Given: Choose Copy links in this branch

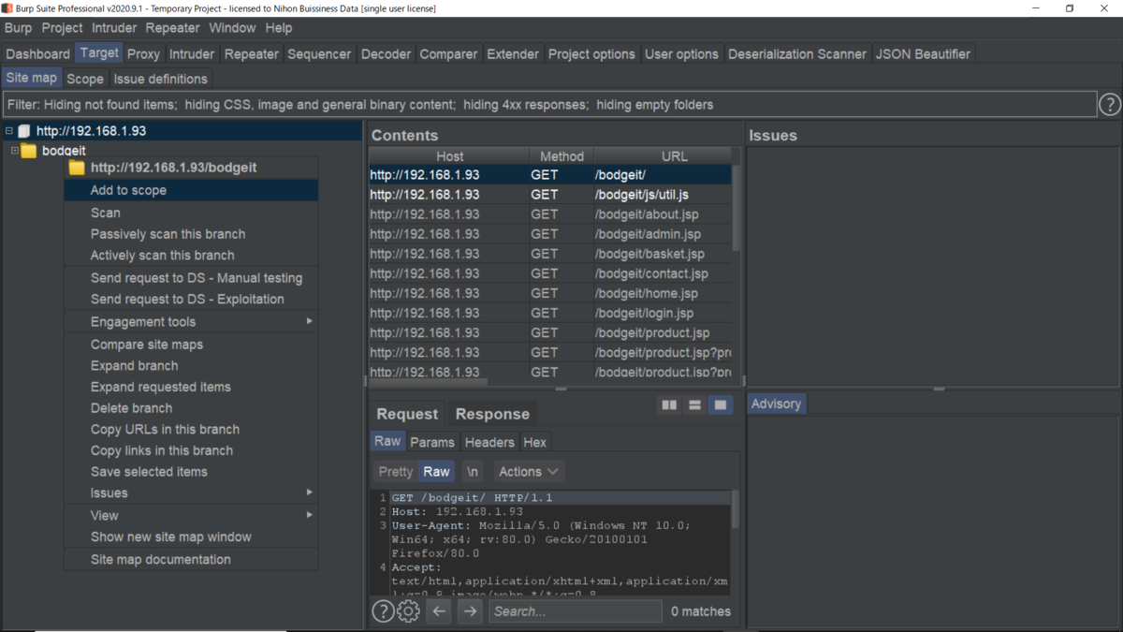Looking at the screenshot, I should click(191, 450).
